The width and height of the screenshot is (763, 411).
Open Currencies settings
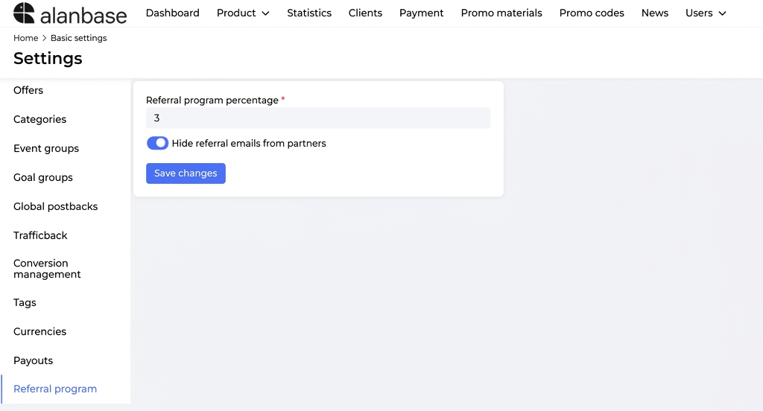tap(40, 331)
